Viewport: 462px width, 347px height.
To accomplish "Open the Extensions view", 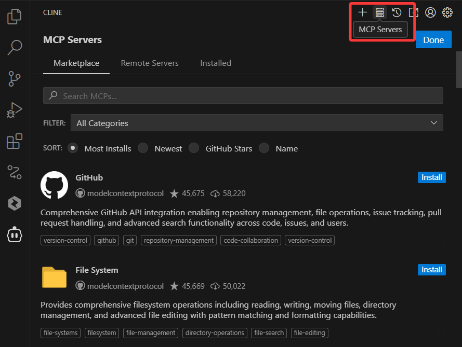I will [14, 141].
